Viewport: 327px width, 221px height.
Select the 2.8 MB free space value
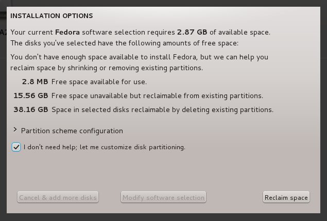click(x=35, y=82)
